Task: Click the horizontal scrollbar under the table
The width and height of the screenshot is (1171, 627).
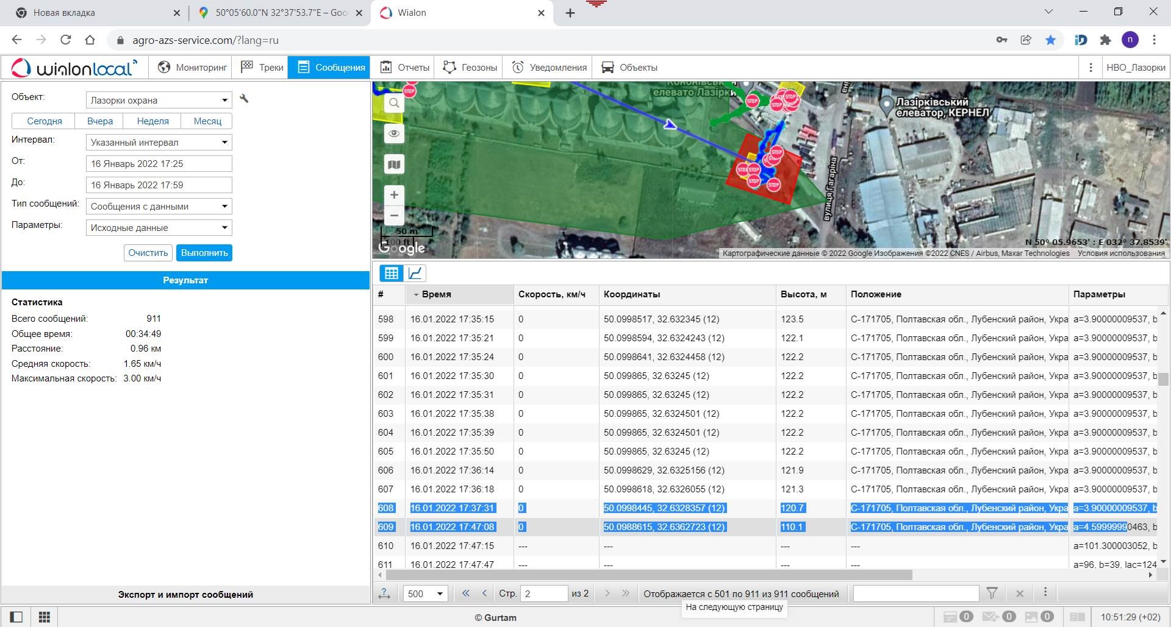Action: click(x=649, y=575)
